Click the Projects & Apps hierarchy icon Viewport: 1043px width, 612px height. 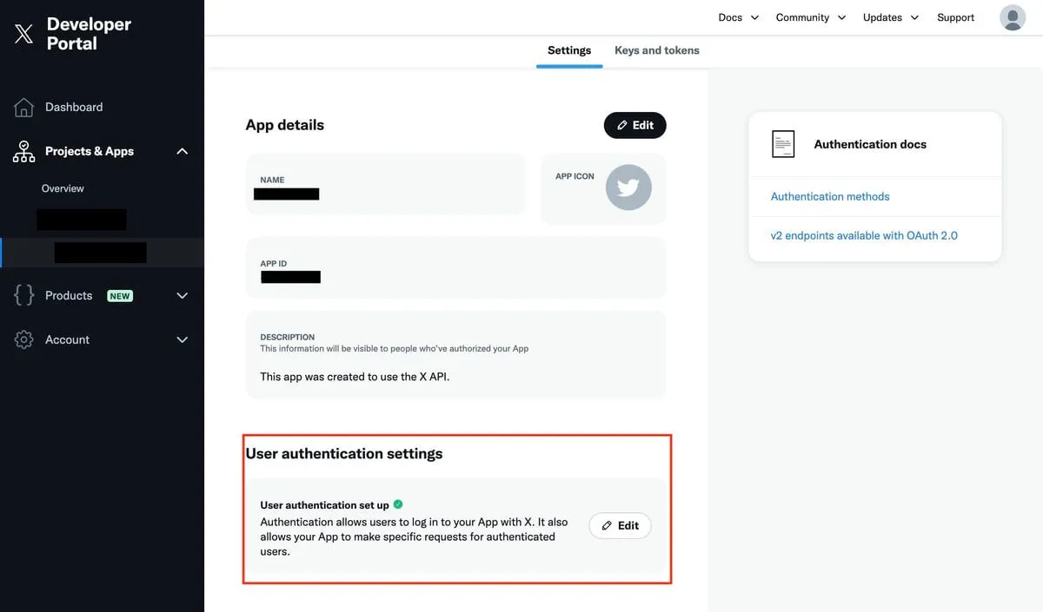click(23, 151)
